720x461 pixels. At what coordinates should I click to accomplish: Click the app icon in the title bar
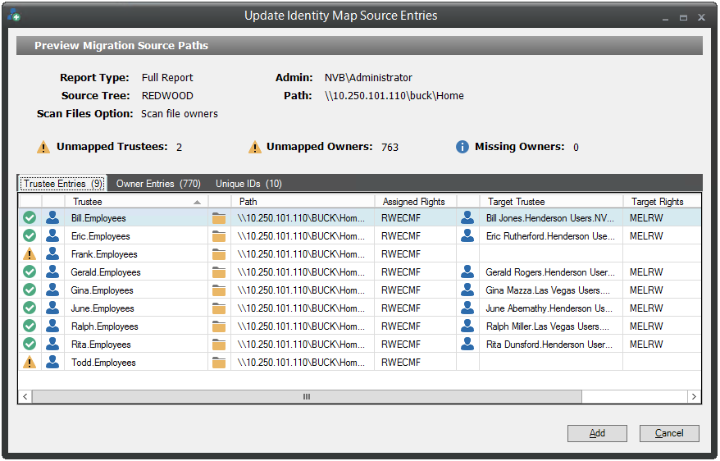coord(13,16)
